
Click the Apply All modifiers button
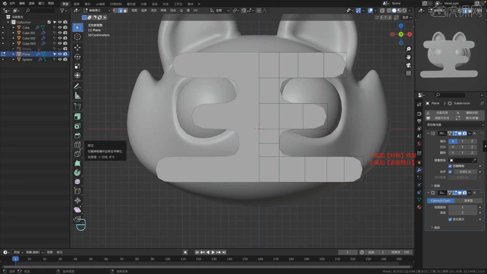pyautogui.click(x=442, y=113)
